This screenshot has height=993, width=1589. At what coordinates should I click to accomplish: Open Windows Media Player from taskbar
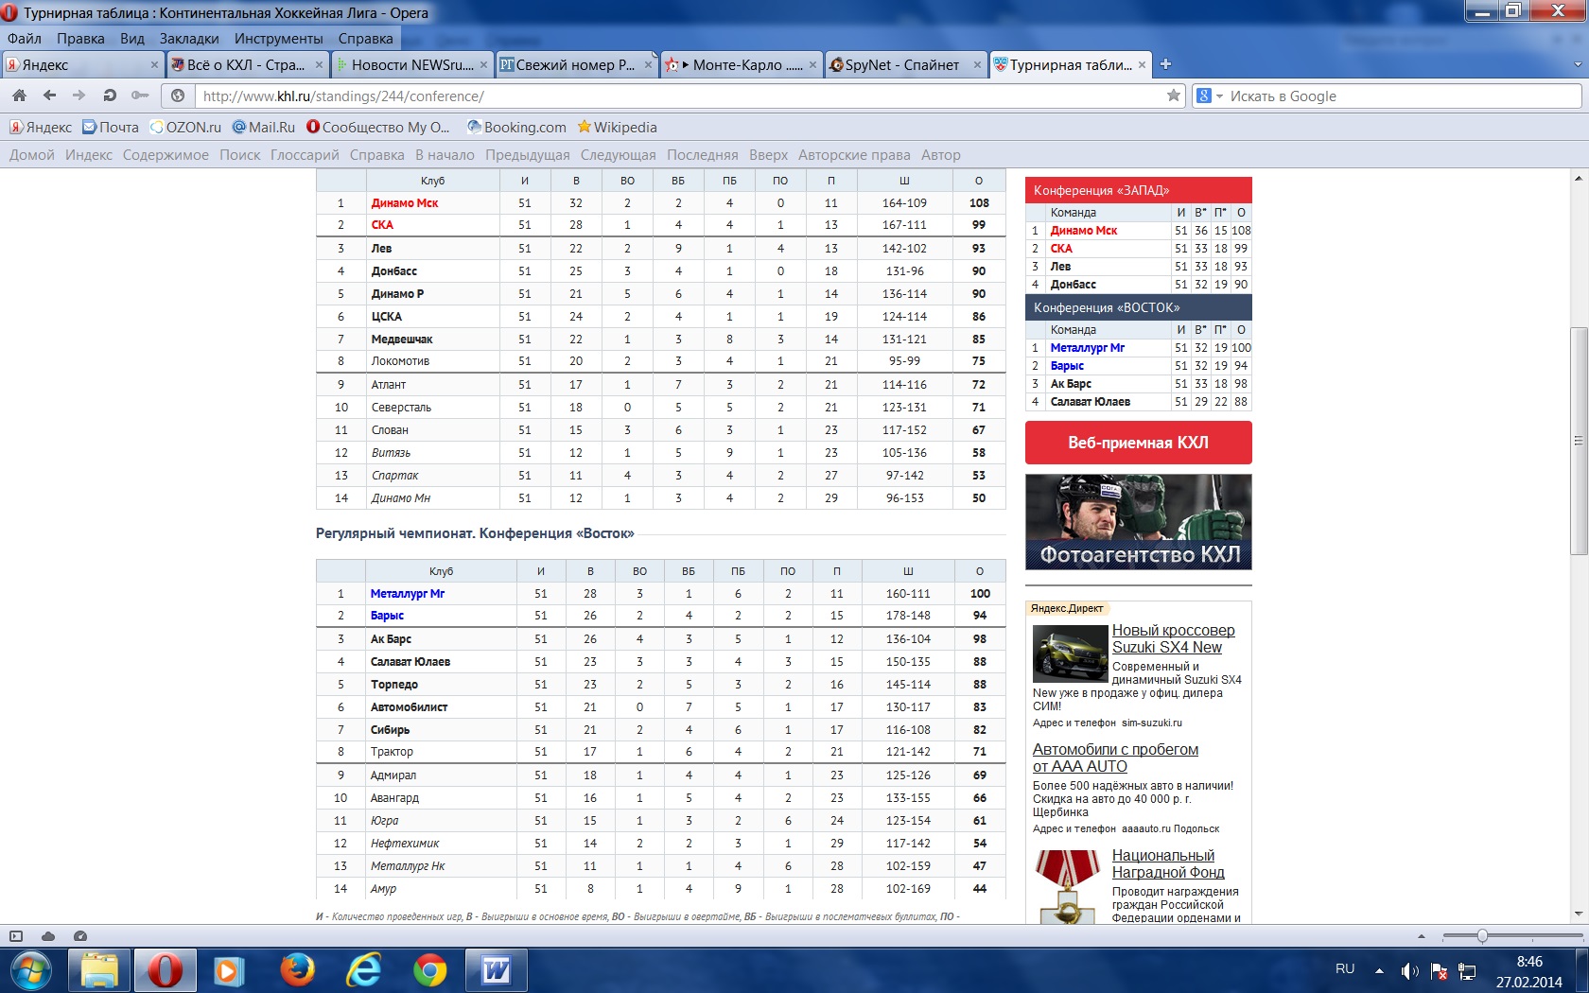pos(229,970)
